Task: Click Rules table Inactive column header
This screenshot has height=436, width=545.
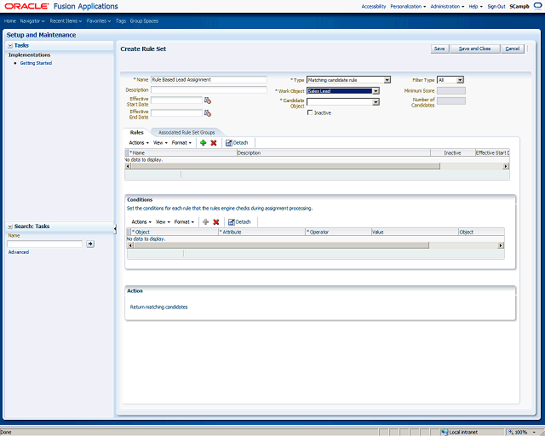Action: click(x=453, y=152)
